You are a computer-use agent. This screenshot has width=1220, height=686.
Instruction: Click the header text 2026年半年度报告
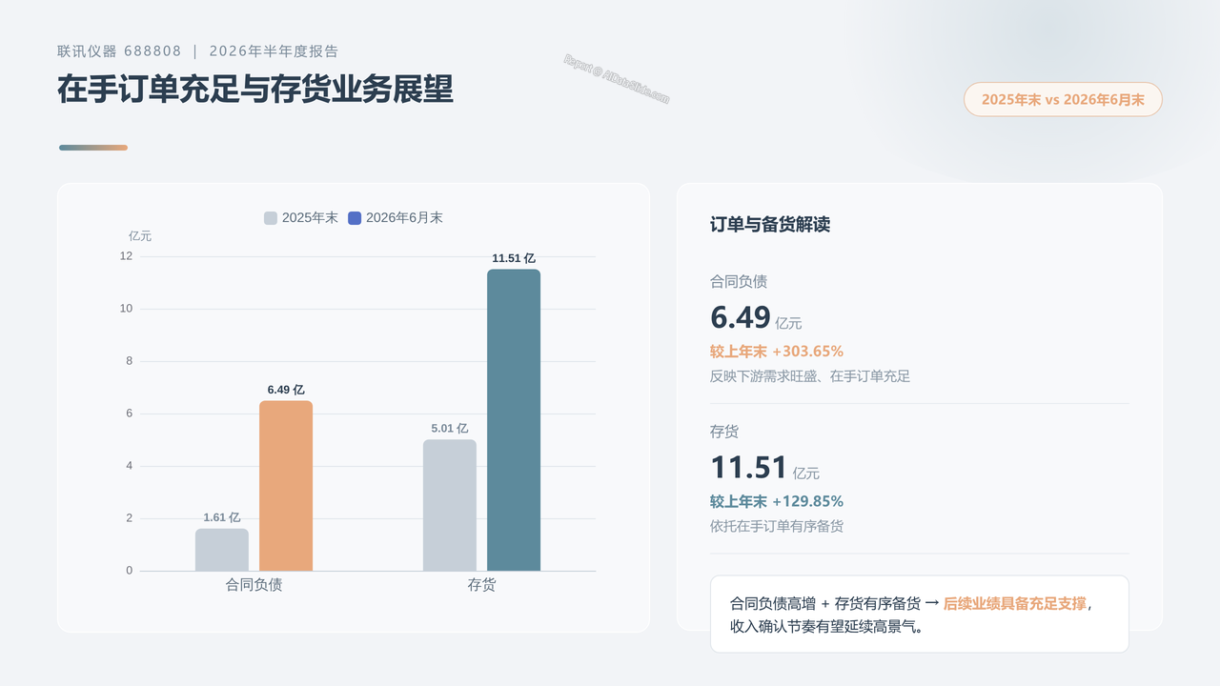tap(274, 51)
